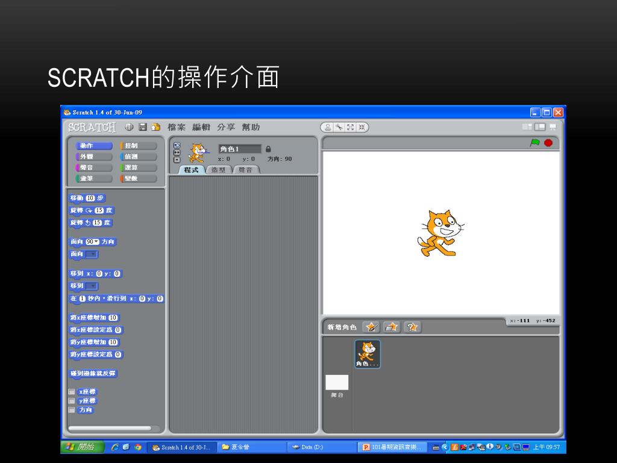Paint a new sprite with the brush-star icon
This screenshot has height=463, width=617.
click(371, 327)
